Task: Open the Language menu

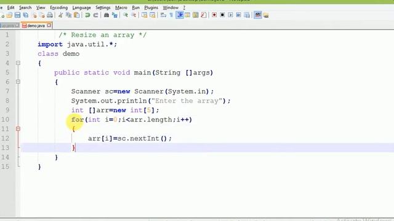Action: tap(81, 7)
